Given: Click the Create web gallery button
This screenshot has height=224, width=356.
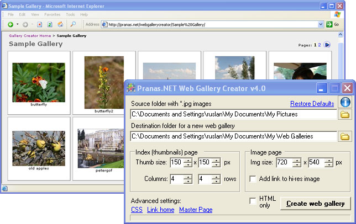Looking at the screenshot, I should 315,204.
